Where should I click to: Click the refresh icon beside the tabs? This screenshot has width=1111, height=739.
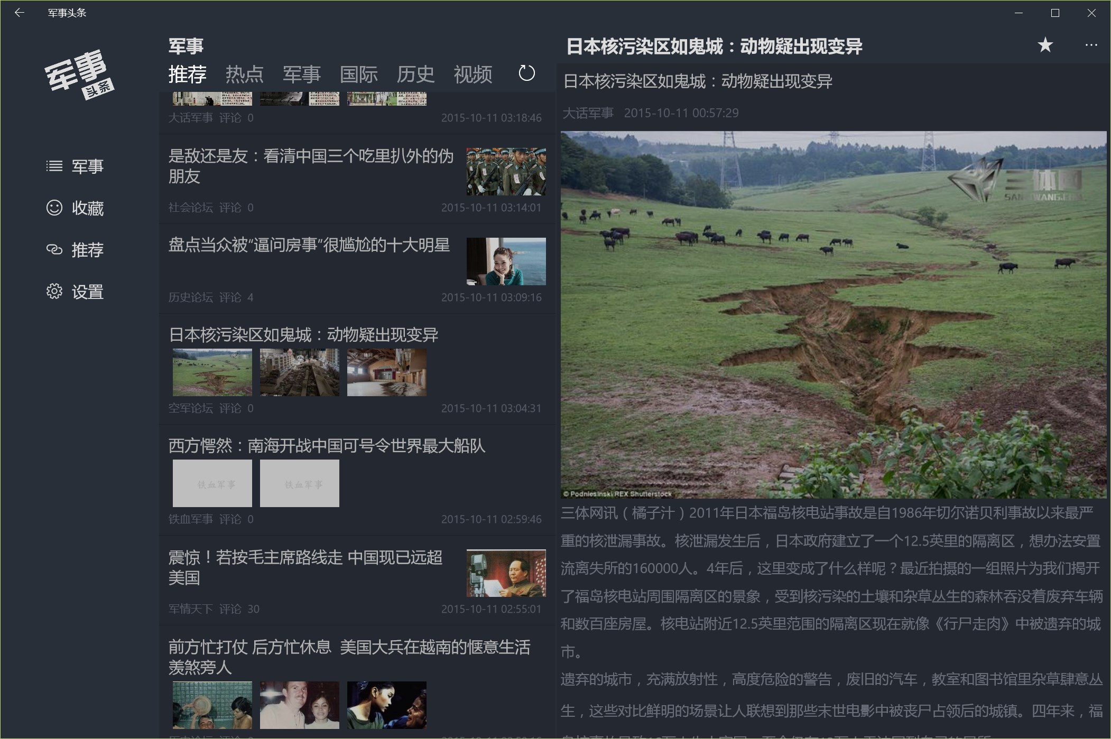click(x=526, y=73)
